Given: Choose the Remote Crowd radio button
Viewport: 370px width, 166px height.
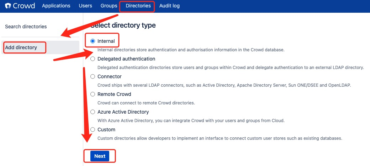Looking at the screenshot, I should 93,94.
